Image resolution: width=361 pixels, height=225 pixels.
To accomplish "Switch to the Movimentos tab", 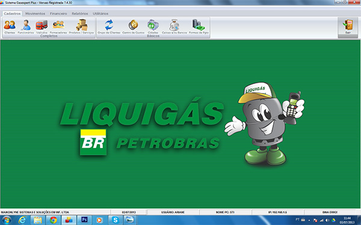I will tap(35, 14).
